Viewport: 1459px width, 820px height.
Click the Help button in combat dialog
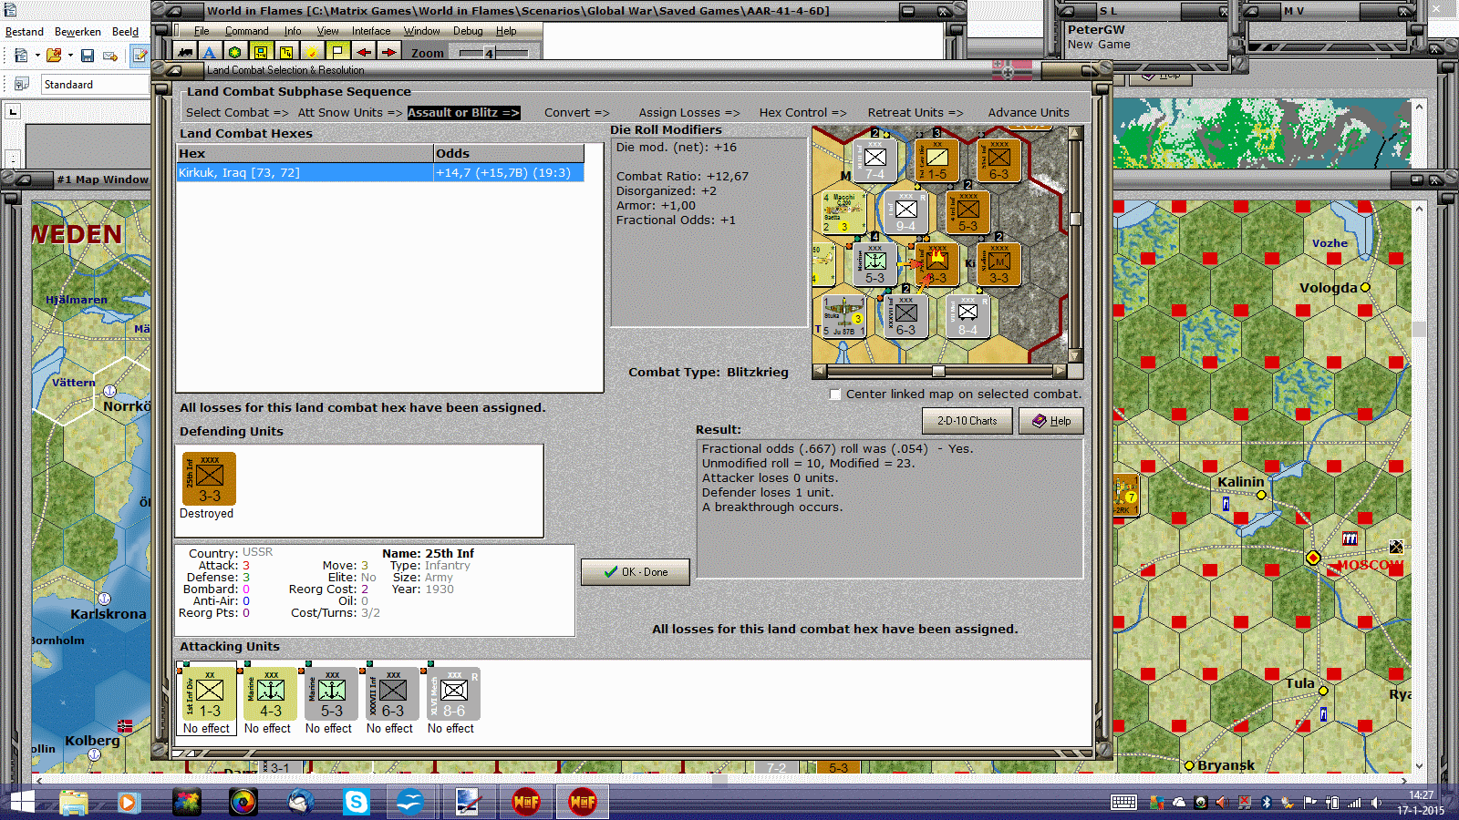pyautogui.click(x=1050, y=421)
